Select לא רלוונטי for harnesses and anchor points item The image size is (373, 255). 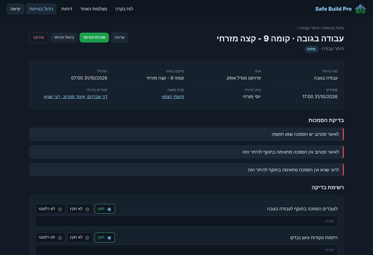pyautogui.click(x=50, y=237)
